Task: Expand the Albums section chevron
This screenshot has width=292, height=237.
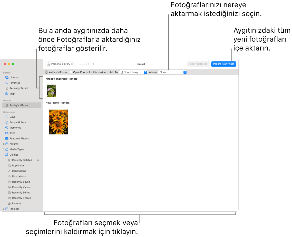Action: (x=4, y=144)
